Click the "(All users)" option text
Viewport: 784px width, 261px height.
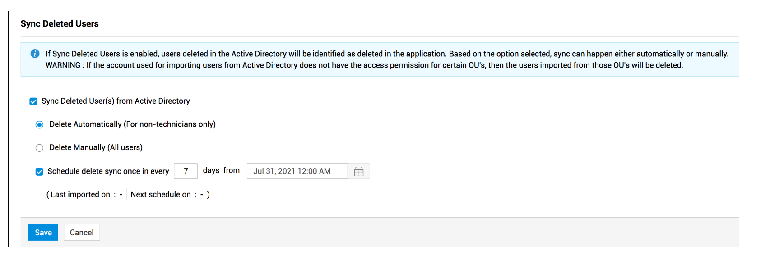click(125, 147)
